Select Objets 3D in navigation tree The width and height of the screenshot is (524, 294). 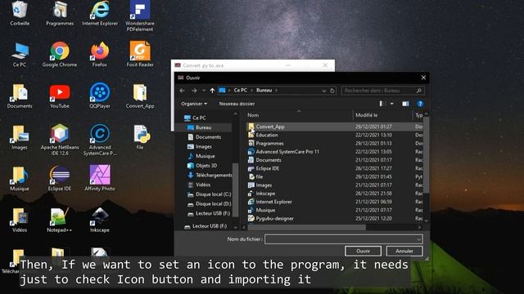point(206,165)
